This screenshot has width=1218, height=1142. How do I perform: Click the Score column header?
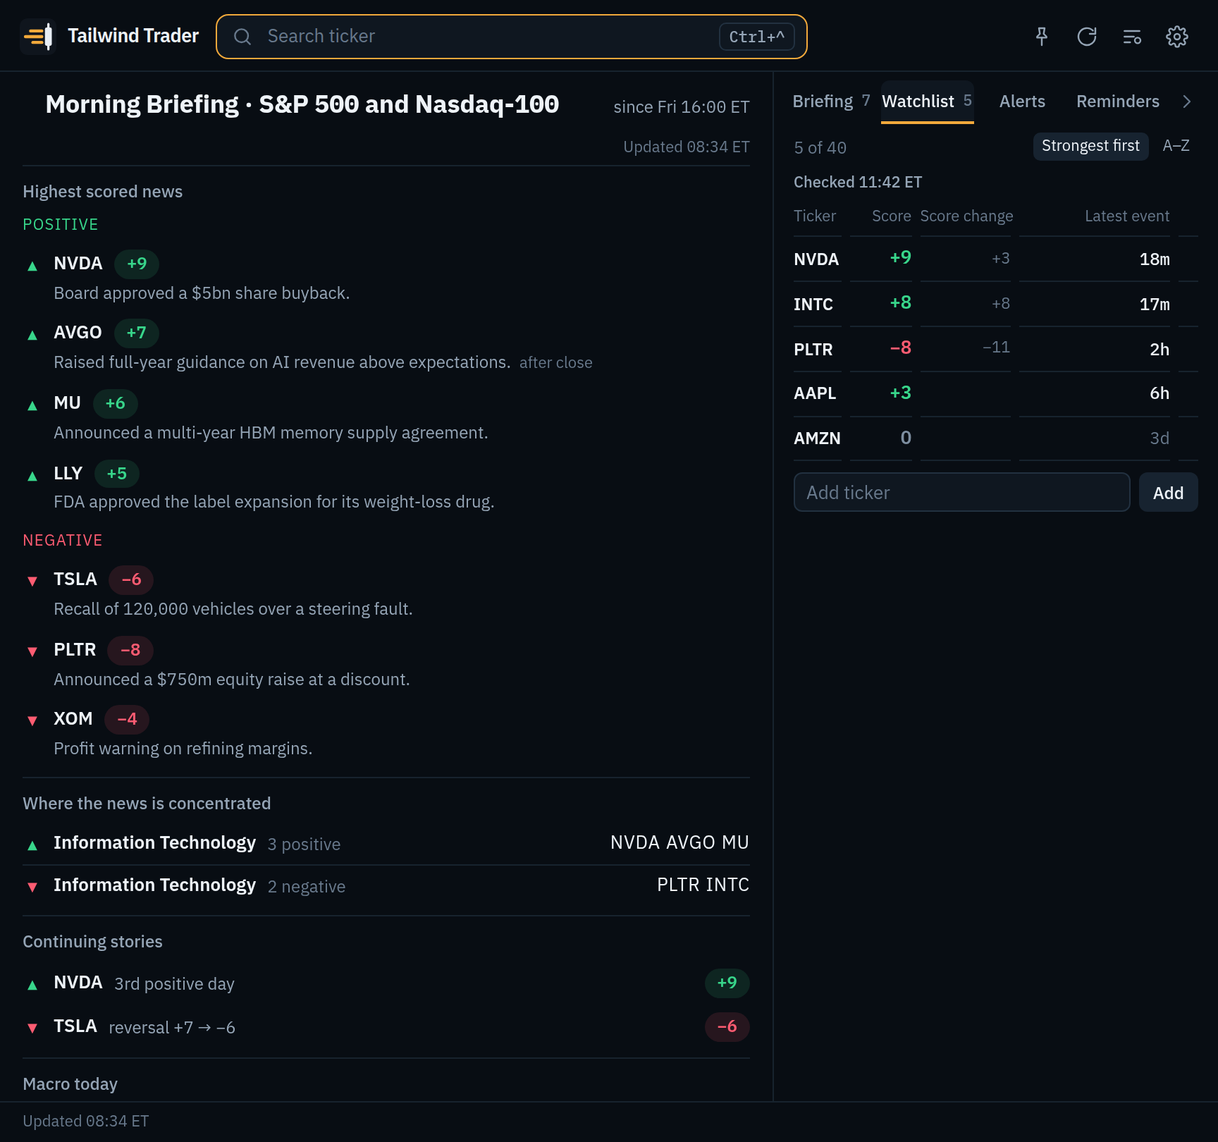click(x=891, y=216)
